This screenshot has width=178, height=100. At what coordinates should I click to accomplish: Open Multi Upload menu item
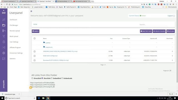pyautogui.click(x=14, y=36)
